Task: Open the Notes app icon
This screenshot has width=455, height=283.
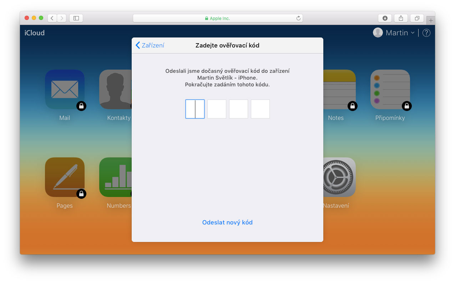Action: (x=339, y=89)
